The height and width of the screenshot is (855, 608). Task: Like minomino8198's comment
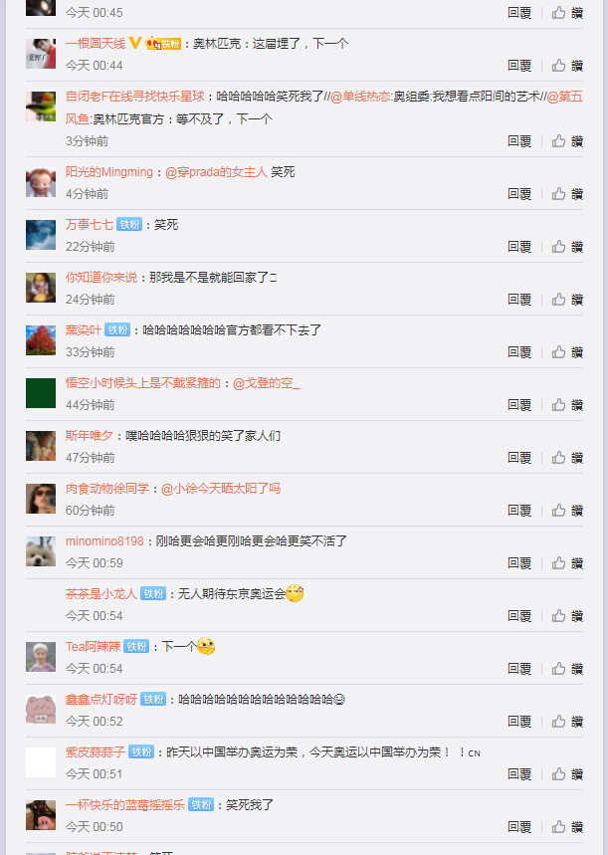tap(567, 562)
